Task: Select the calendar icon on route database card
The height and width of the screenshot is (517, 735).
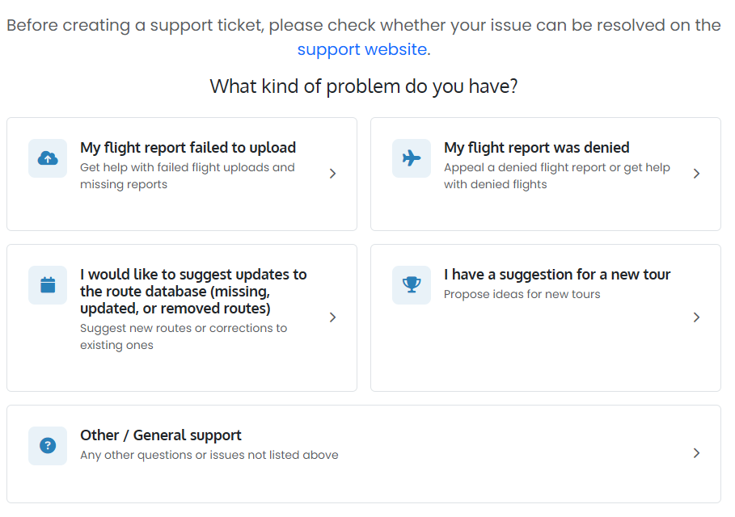Action: 47,285
